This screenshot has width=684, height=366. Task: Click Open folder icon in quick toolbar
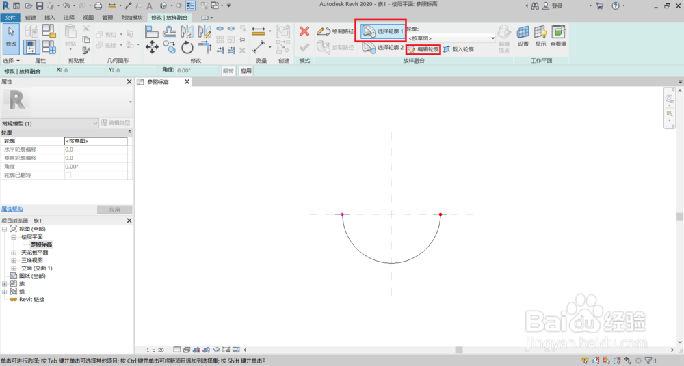coord(28,5)
